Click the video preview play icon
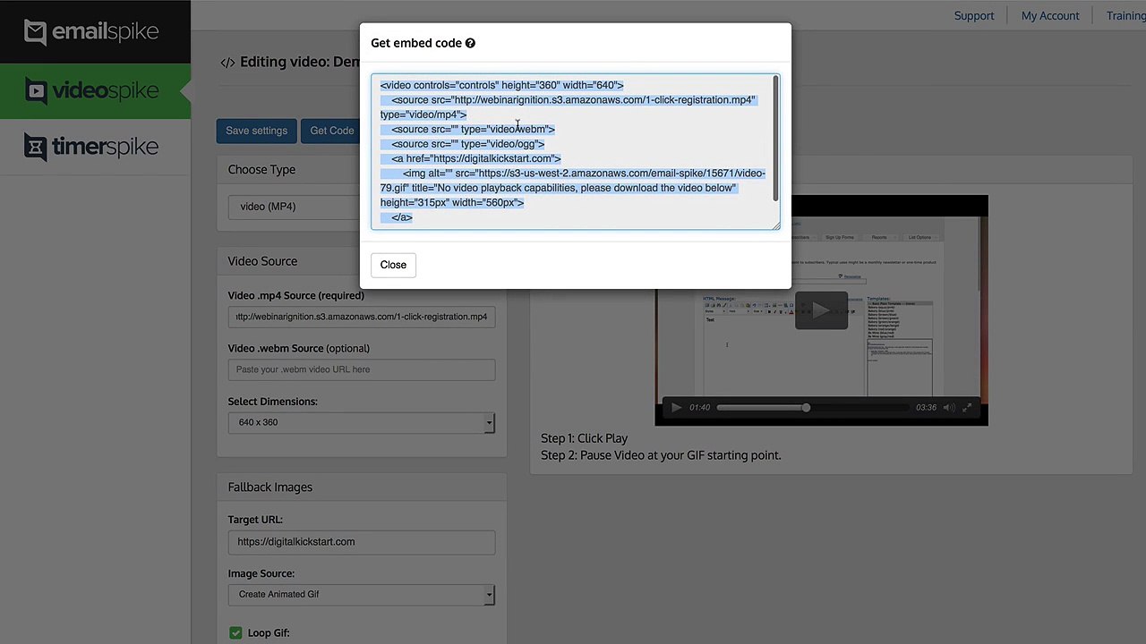 (676, 408)
